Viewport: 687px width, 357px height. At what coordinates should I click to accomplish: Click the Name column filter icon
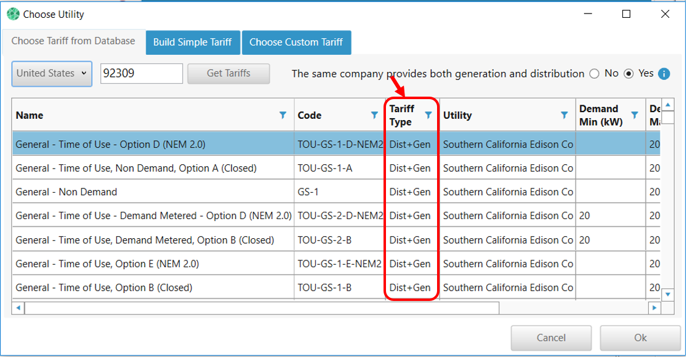tap(283, 115)
